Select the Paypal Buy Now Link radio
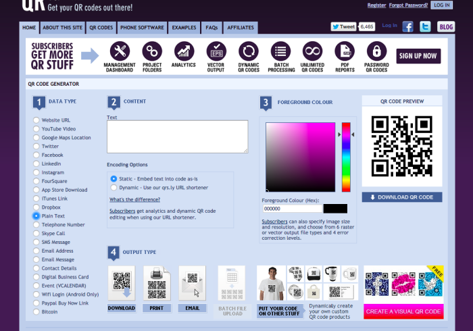The image size is (473, 331). pos(36,303)
